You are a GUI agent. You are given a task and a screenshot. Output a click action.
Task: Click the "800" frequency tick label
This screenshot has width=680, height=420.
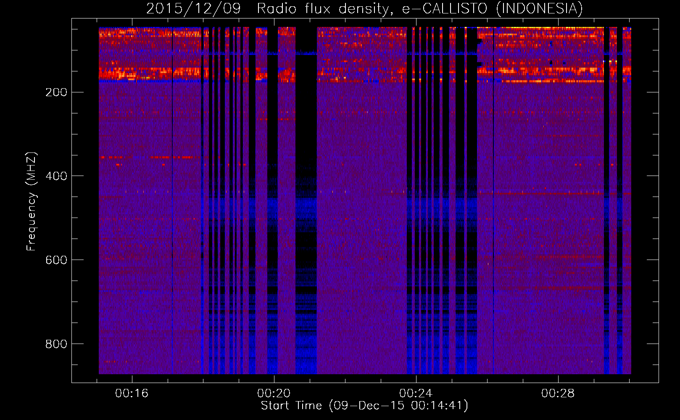56,344
